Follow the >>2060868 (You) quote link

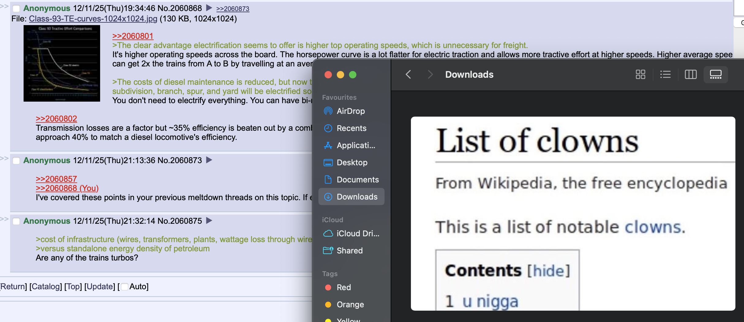[x=67, y=188]
